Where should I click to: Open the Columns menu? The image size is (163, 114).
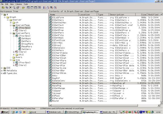point(19,4)
